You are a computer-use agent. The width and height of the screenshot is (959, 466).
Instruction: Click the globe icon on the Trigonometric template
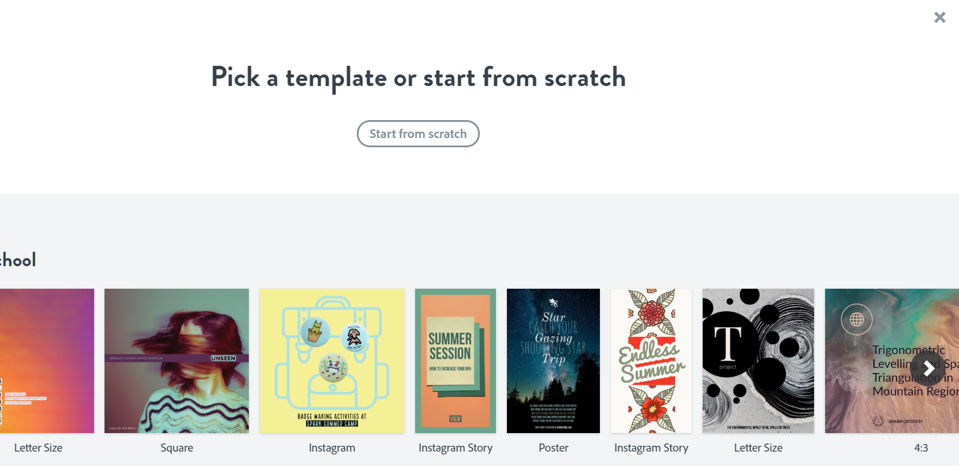[857, 319]
